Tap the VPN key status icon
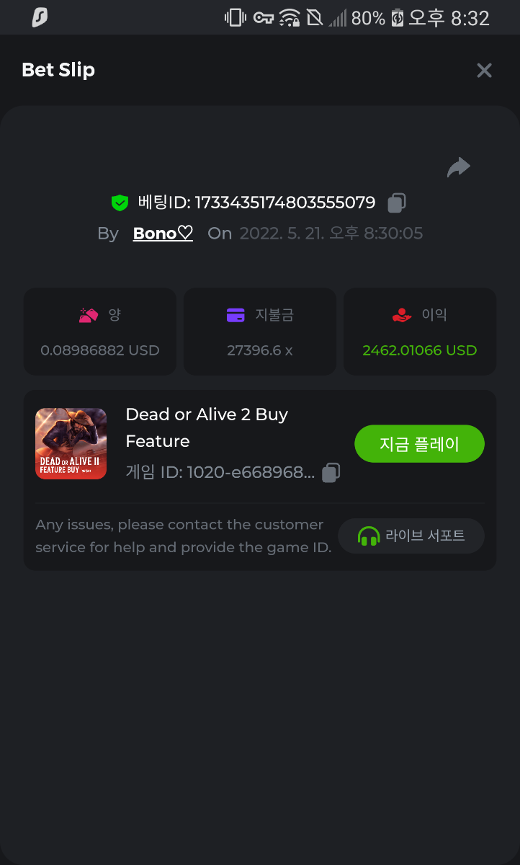 (x=263, y=18)
